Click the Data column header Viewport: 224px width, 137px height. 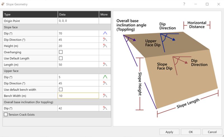click(x=78, y=15)
